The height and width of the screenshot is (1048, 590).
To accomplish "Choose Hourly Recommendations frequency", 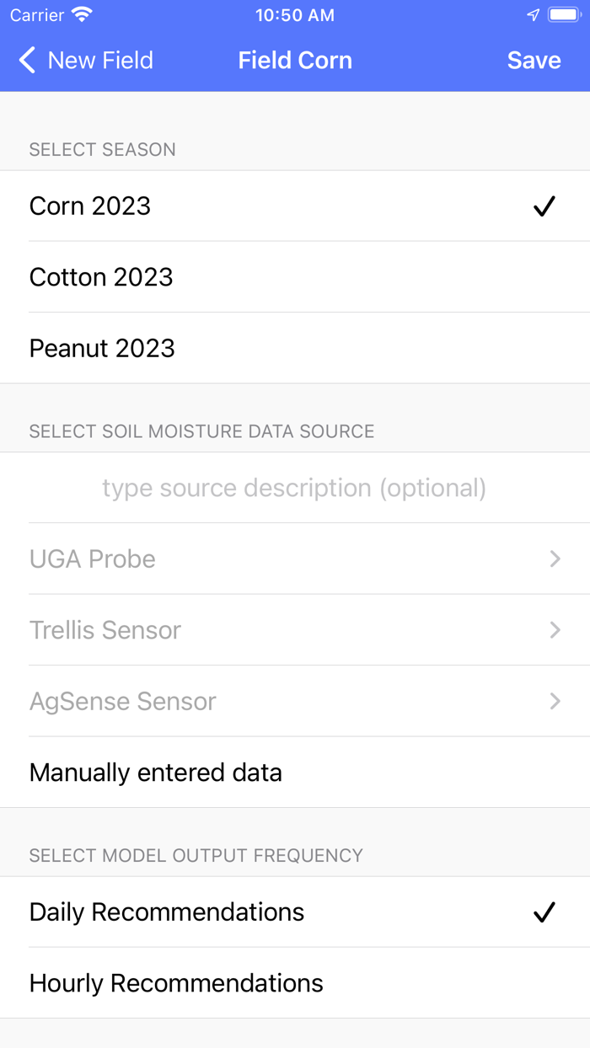I will pyautogui.click(x=176, y=982).
